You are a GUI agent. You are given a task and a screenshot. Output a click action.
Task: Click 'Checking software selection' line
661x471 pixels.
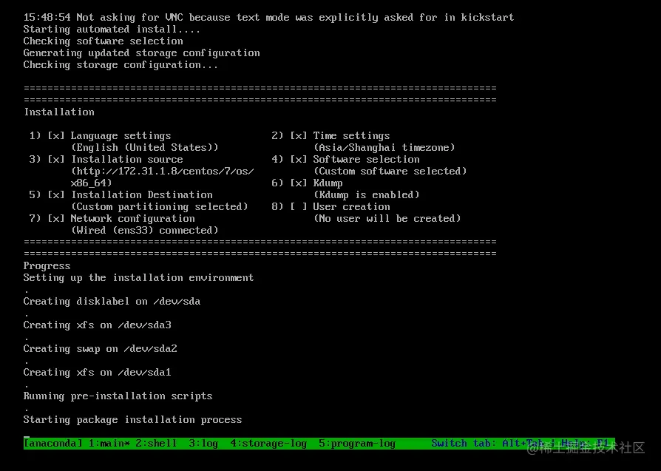[x=104, y=41]
